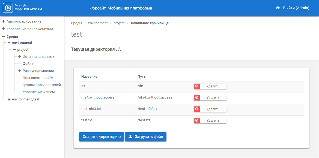Open the dir directory link
319x158 pixels.
pos(84,86)
